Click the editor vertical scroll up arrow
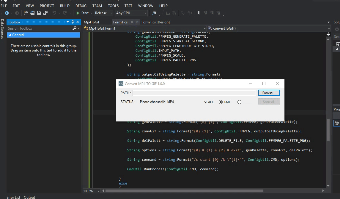Screen dimensions: 340x199 328,39
